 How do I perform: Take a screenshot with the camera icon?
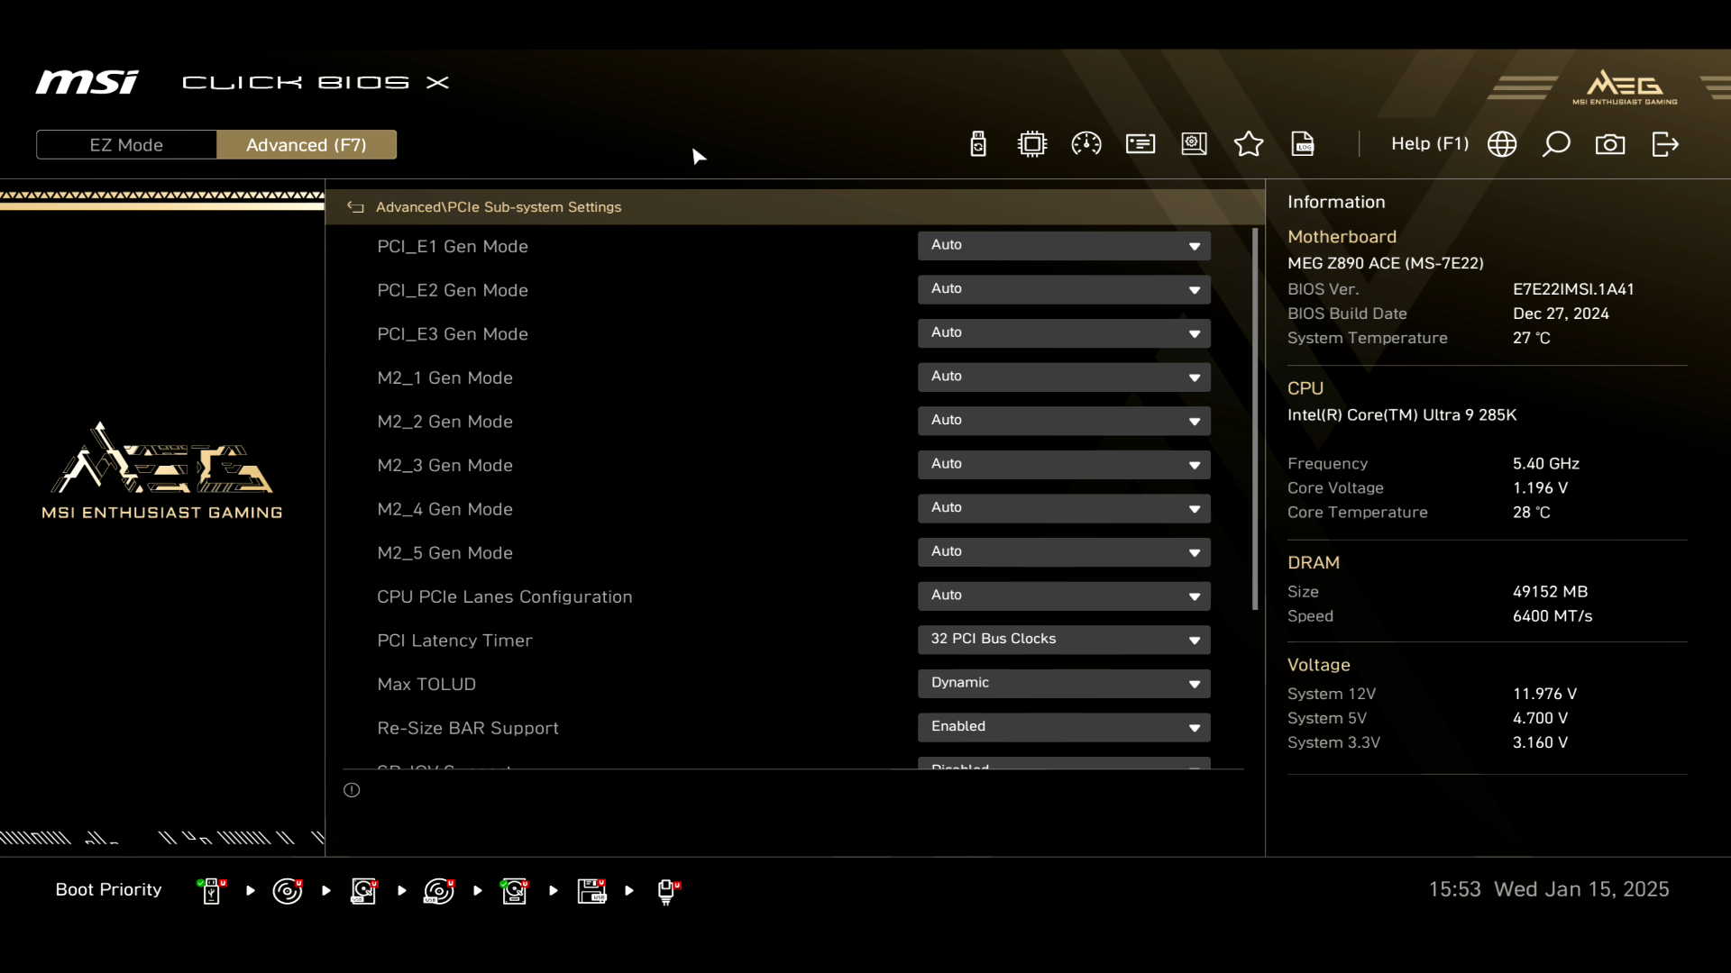coord(1610,144)
